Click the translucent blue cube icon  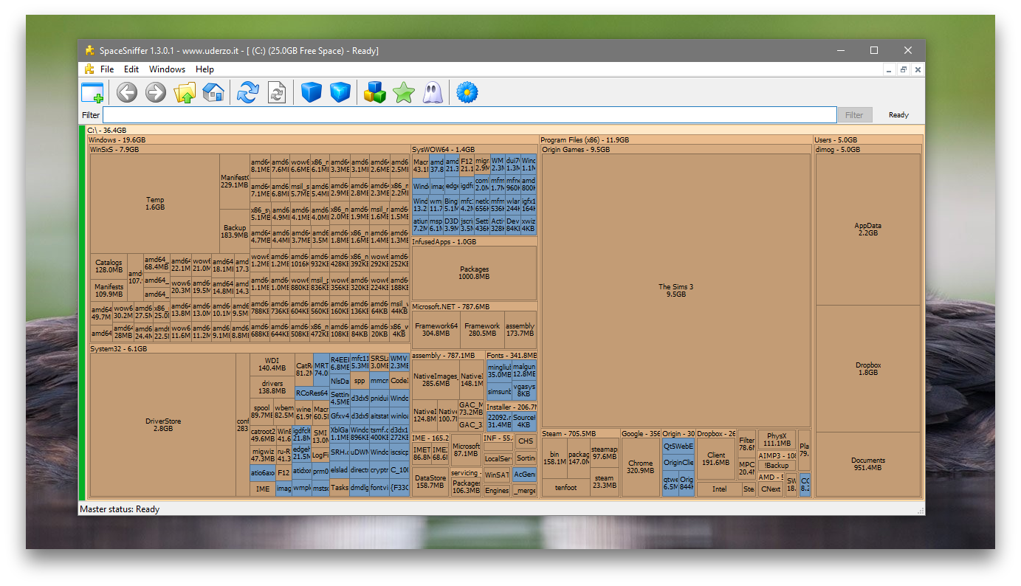pos(340,92)
